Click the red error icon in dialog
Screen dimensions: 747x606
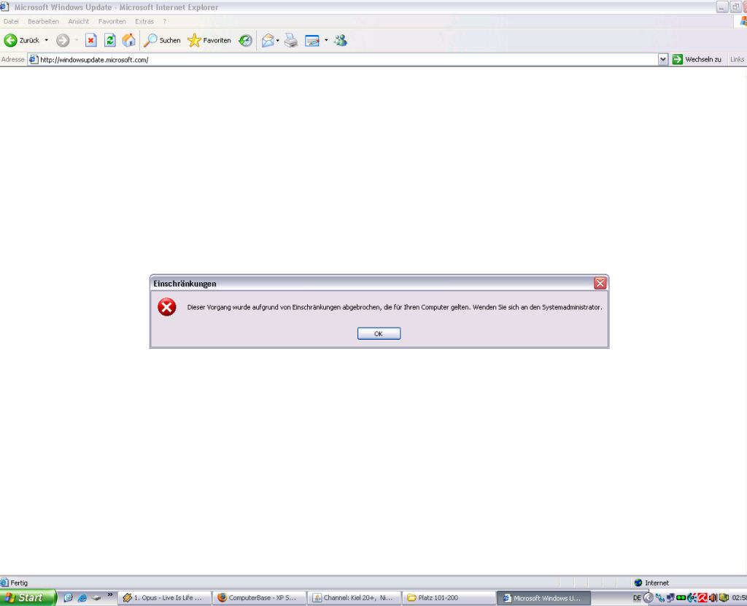coord(167,307)
